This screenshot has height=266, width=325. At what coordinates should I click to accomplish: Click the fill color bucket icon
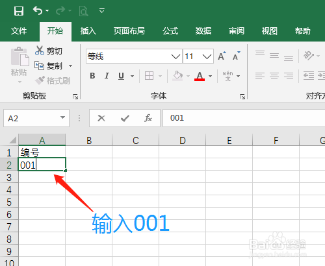point(177,76)
